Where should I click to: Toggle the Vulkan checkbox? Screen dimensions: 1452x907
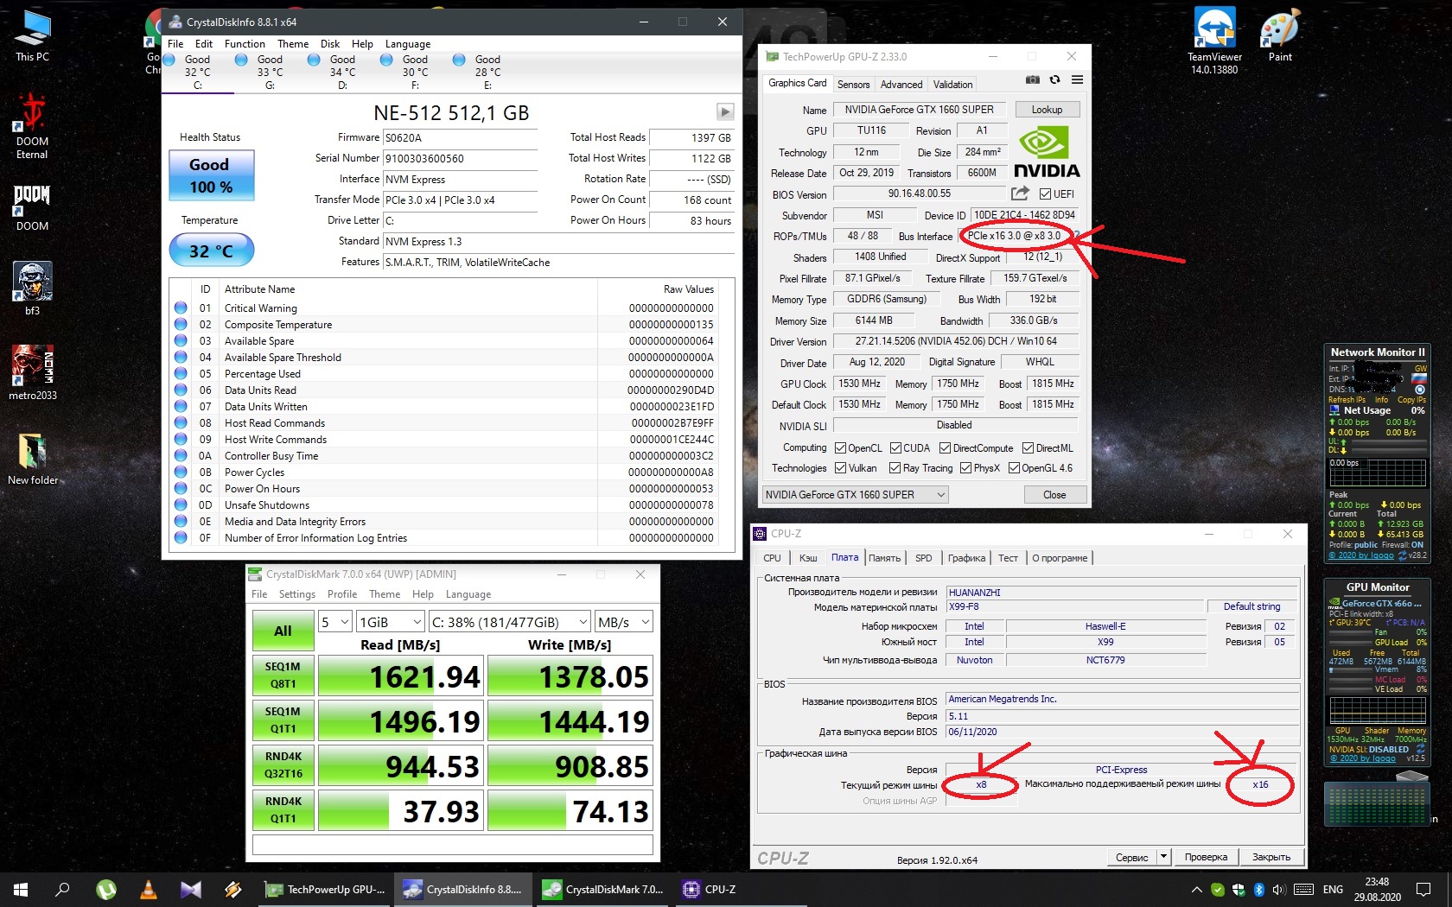coord(840,468)
